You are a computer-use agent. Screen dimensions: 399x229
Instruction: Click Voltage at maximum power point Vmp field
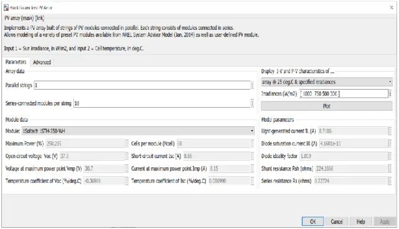[x=105, y=169]
